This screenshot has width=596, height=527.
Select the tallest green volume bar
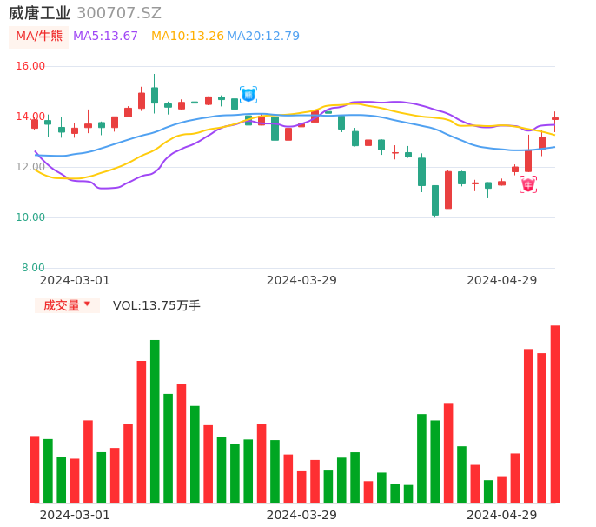tap(155, 421)
